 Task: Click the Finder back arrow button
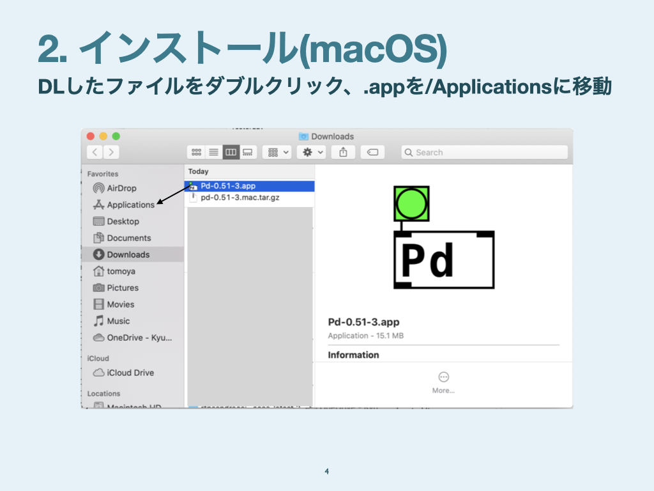[96, 152]
